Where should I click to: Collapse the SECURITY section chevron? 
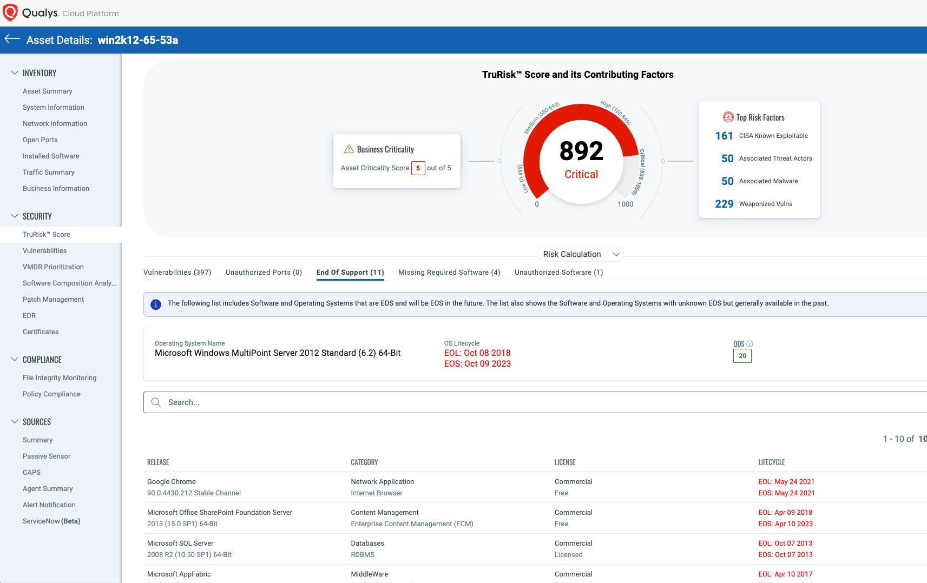pos(15,216)
